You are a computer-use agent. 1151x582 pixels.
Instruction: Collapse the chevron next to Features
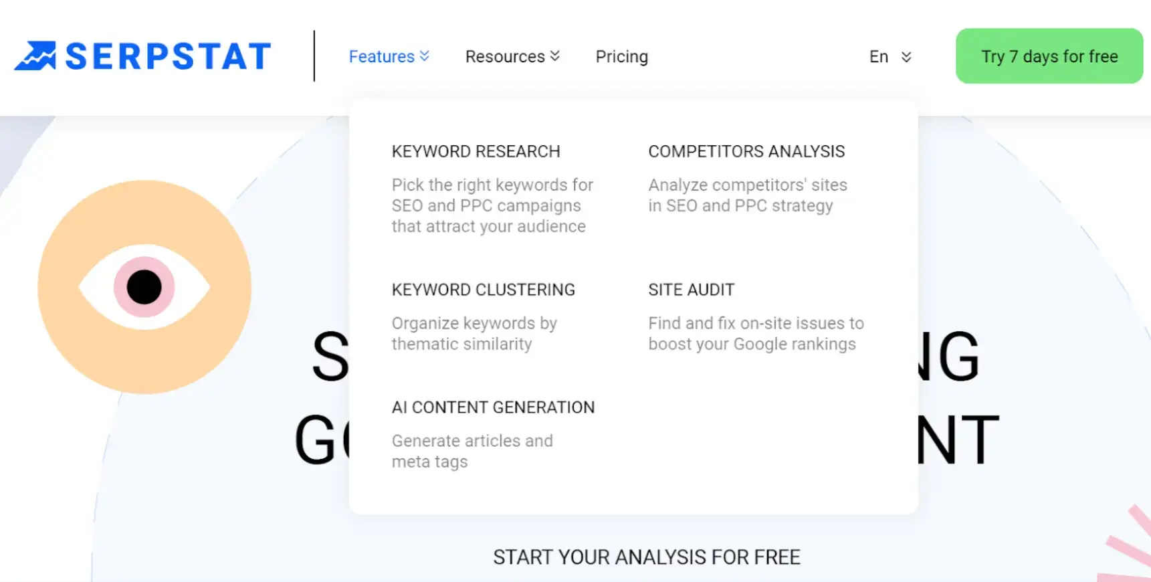425,56
